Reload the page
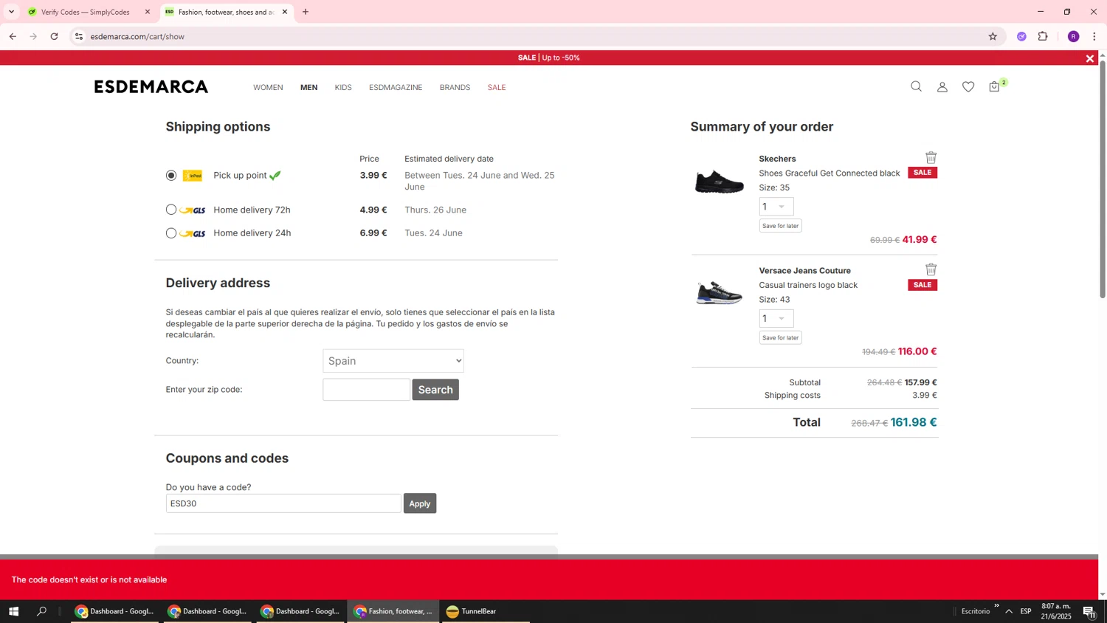The image size is (1107, 623). (x=54, y=36)
